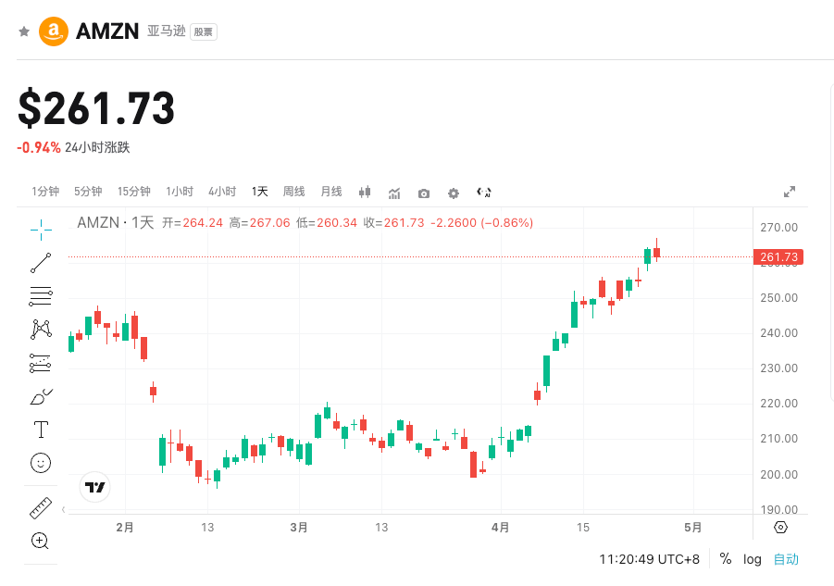834x586 pixels.
Task: Pick the brush drawing tool
Action: [41, 397]
